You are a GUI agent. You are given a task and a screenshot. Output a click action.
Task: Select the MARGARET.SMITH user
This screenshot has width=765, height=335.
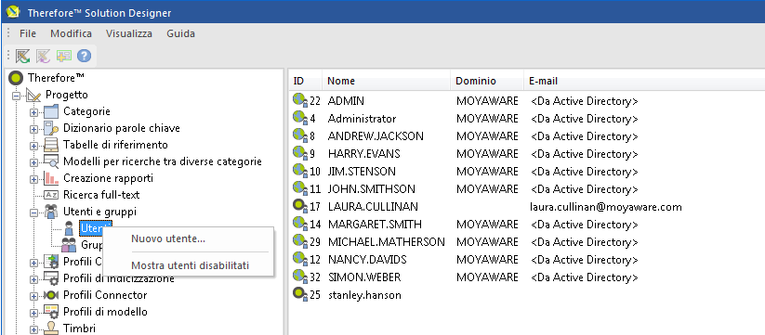(x=375, y=224)
